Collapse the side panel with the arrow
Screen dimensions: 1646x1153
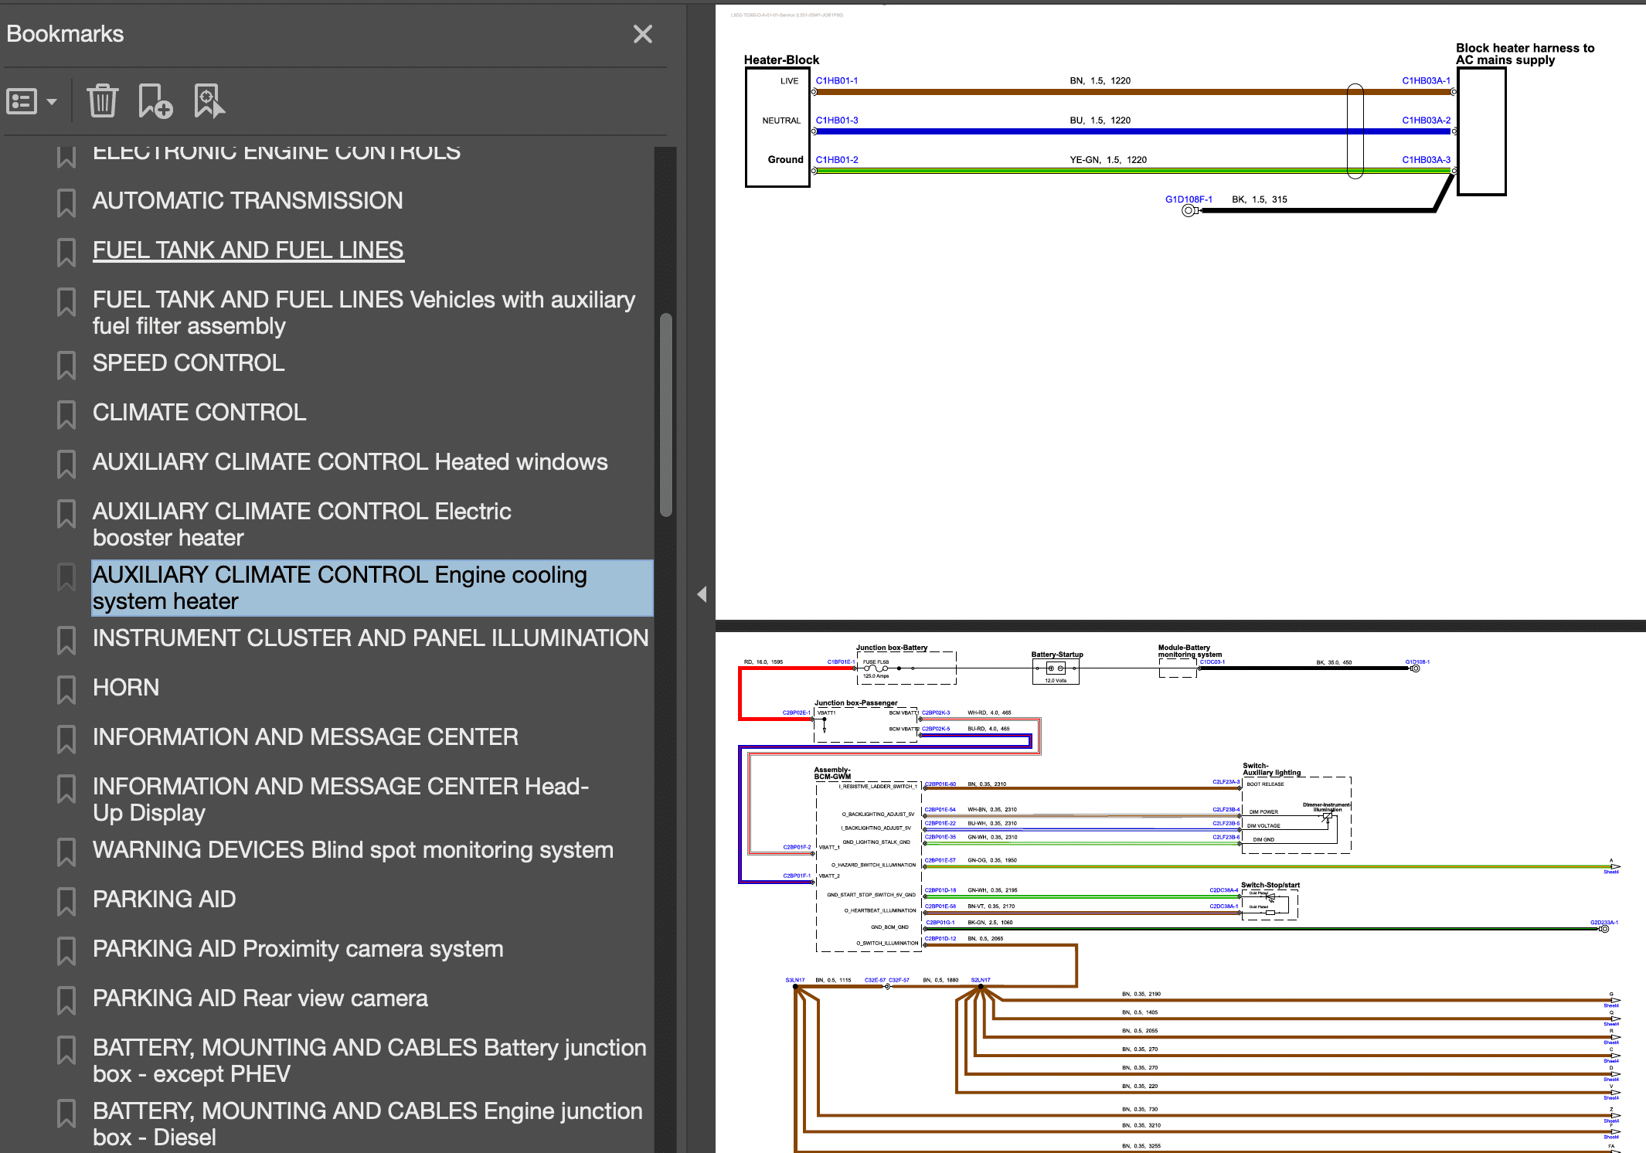(702, 594)
